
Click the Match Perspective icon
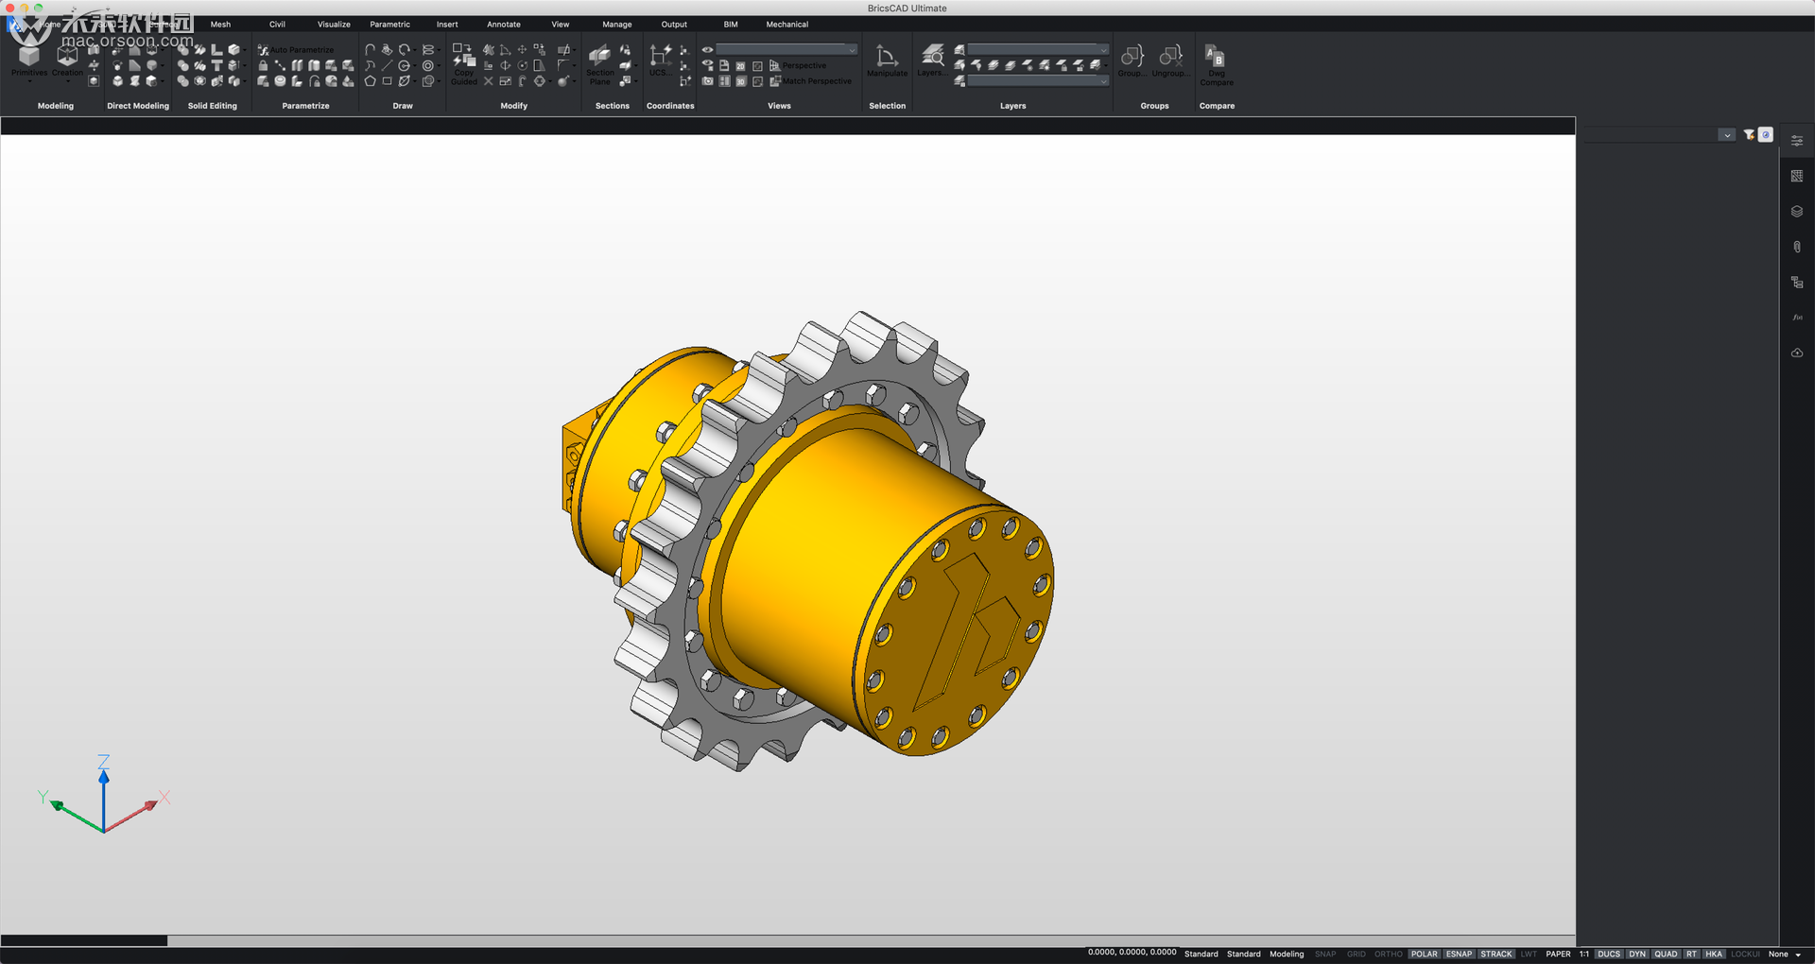[775, 81]
